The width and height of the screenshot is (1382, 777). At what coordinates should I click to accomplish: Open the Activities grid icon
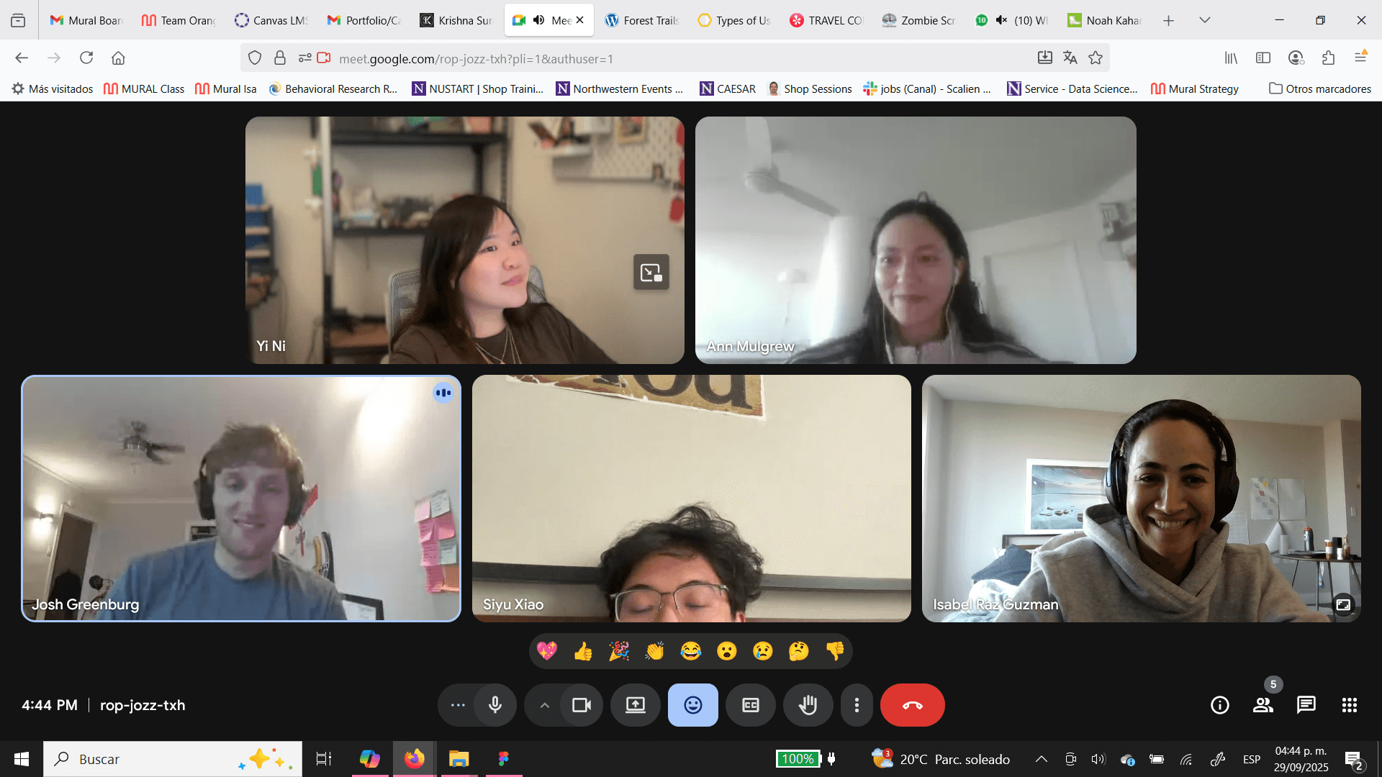pyautogui.click(x=1349, y=705)
